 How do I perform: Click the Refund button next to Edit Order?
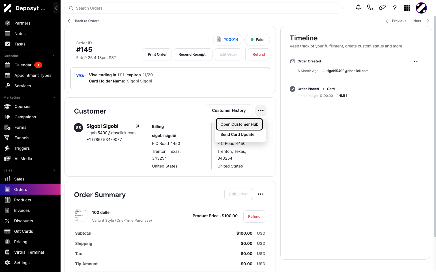259,54
